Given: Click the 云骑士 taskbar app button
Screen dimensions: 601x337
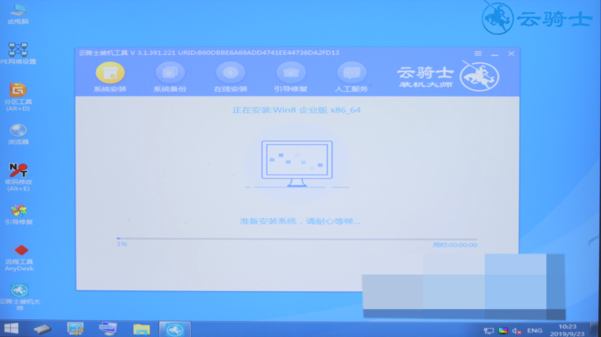Looking at the screenshot, I should (x=175, y=329).
